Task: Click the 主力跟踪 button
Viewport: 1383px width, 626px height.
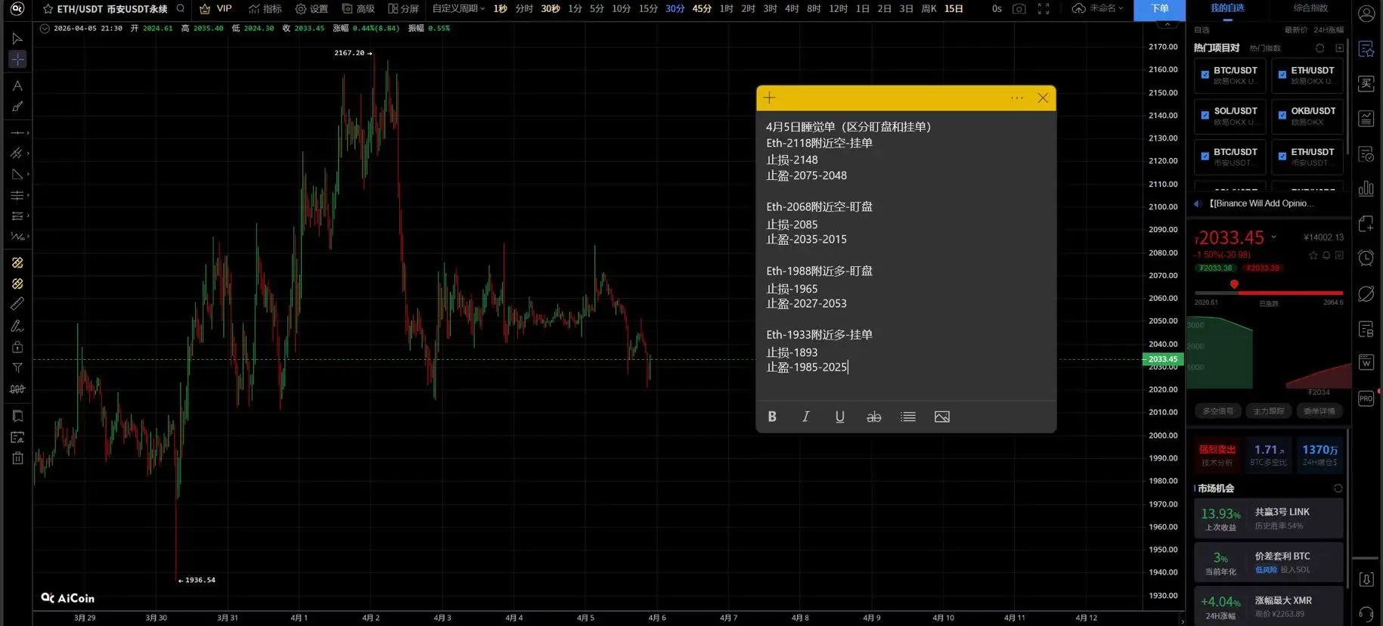Action: pyautogui.click(x=1269, y=411)
